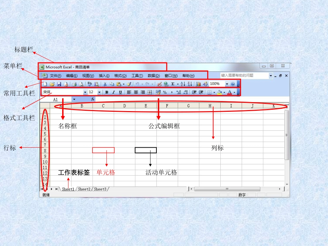Viewport: 328px width, 246px height.
Task: Apply Currency Style icon
Action: 158,92
